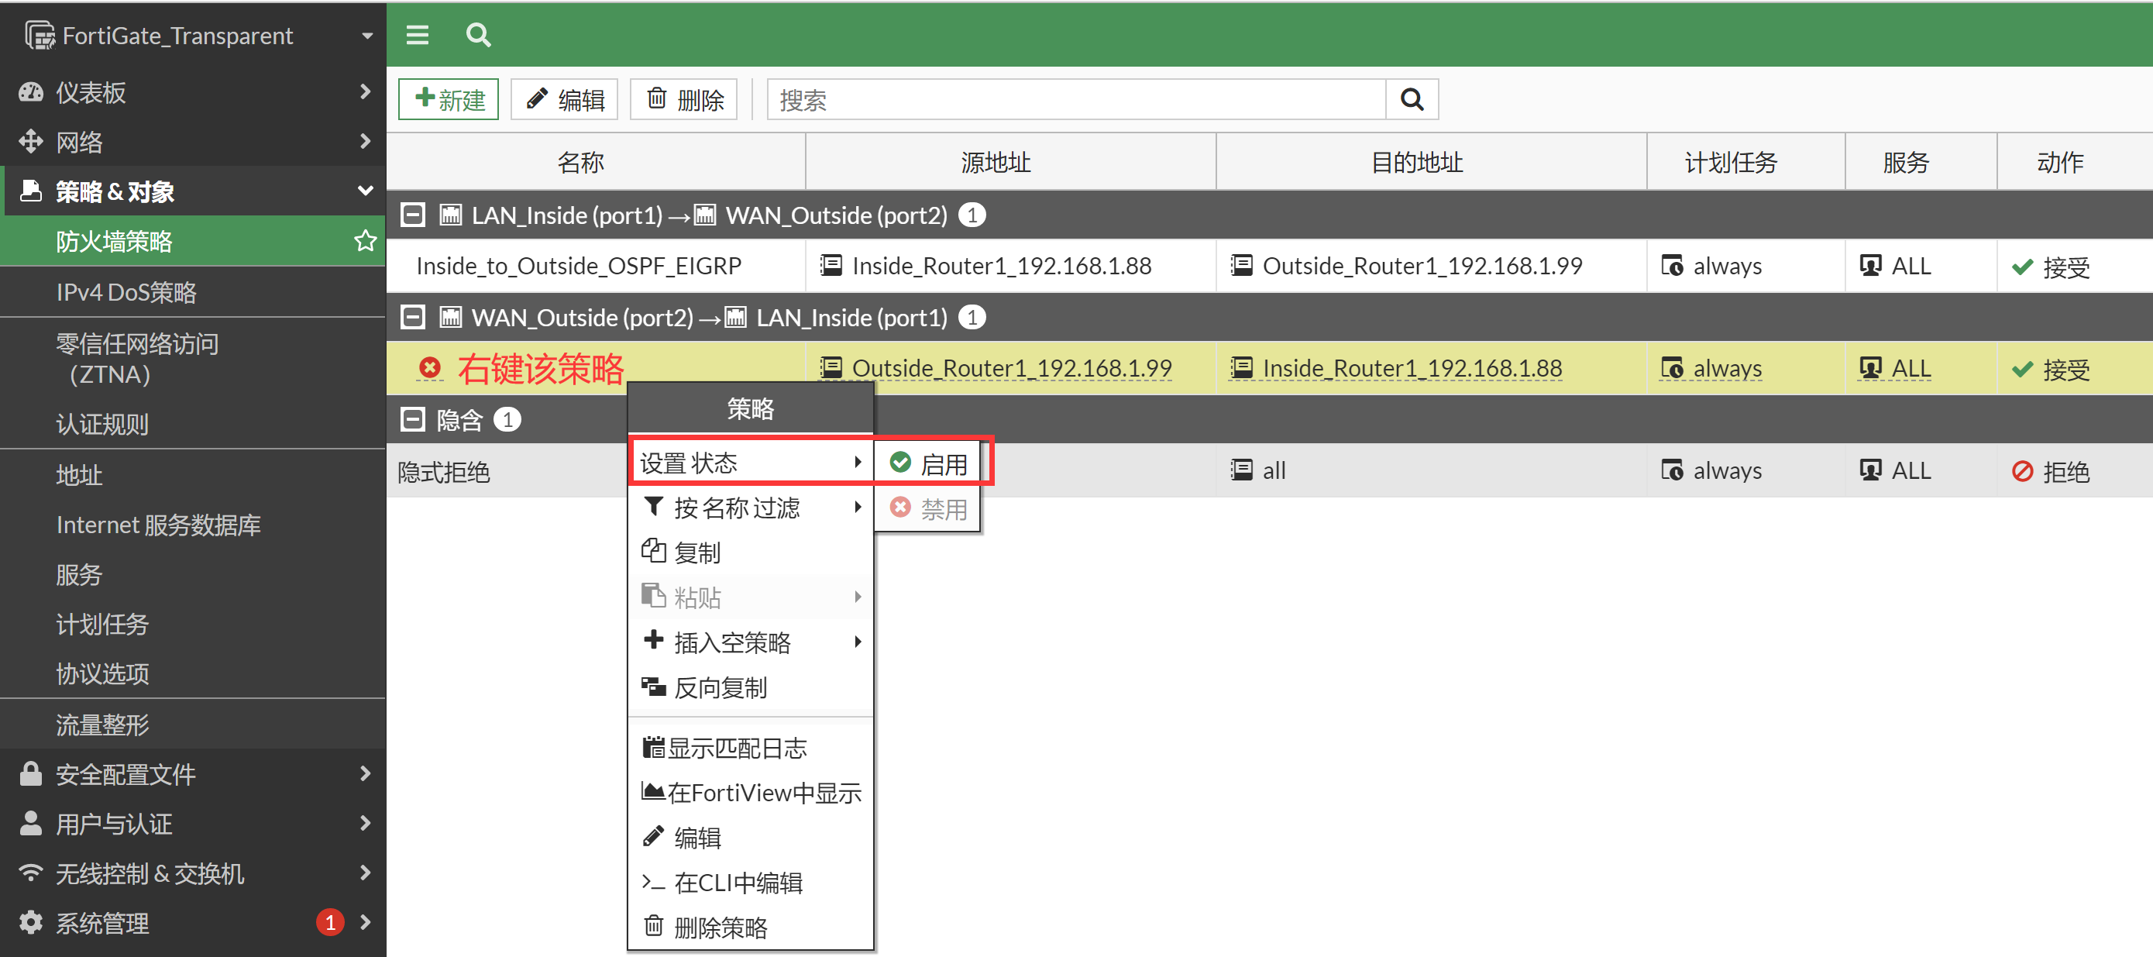Collapse the LAN_Inside to WAN_Outside group

413,215
